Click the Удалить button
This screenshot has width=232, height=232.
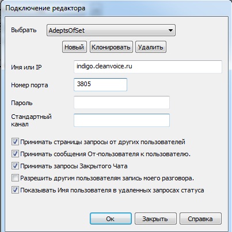pos(151,47)
